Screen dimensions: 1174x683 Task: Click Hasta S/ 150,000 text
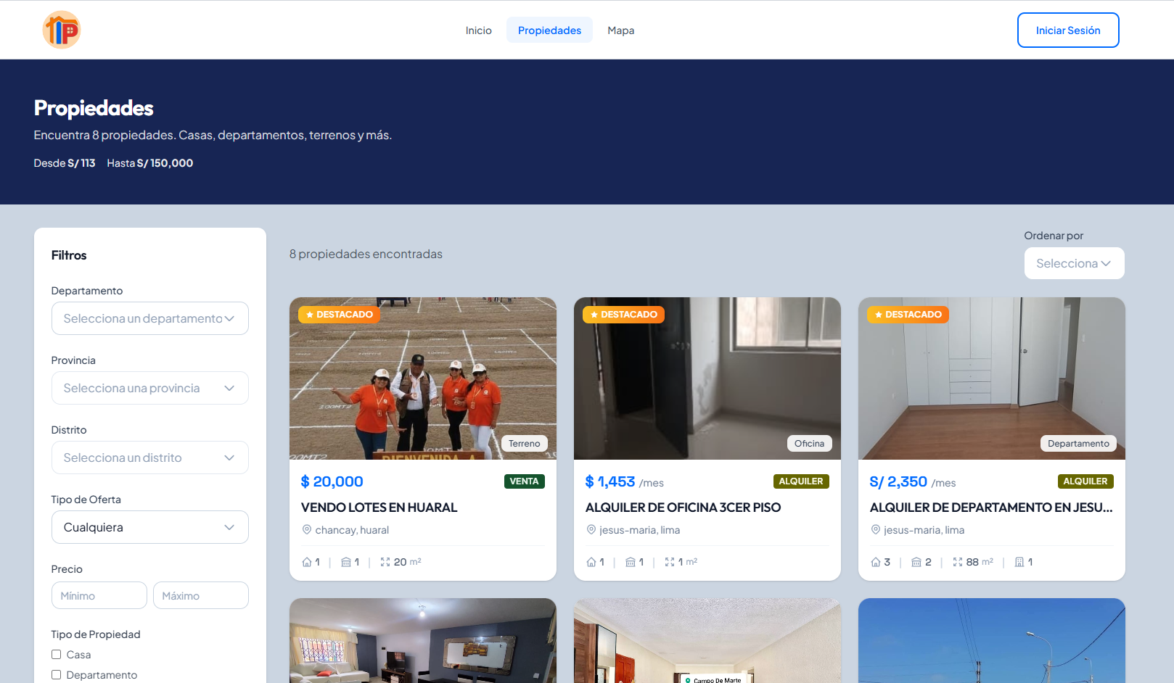point(150,163)
